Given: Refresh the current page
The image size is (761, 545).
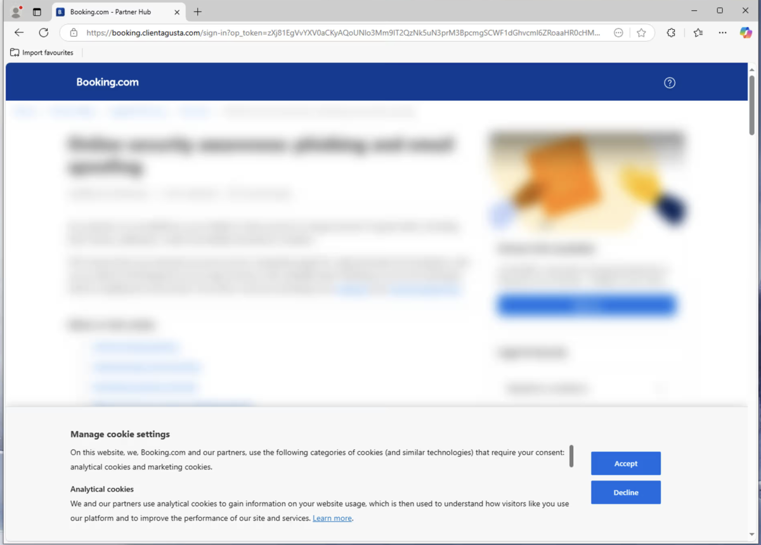Looking at the screenshot, I should click(x=43, y=33).
